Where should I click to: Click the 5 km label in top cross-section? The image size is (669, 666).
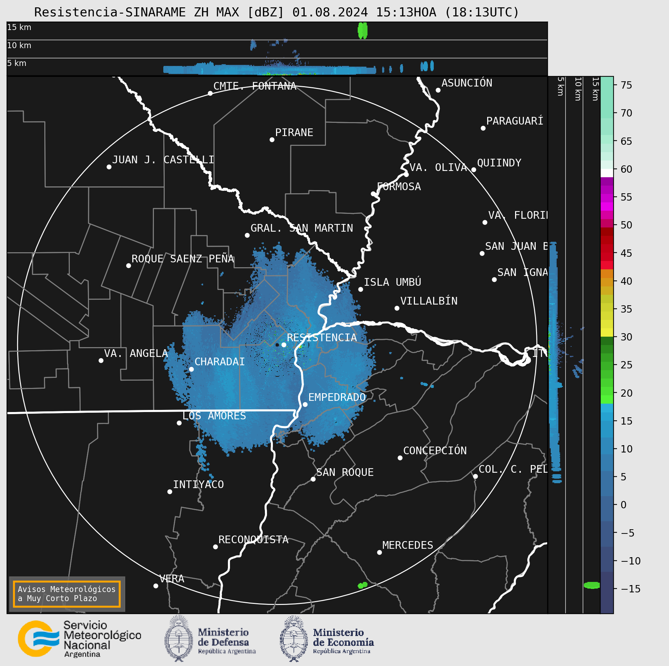[17, 63]
